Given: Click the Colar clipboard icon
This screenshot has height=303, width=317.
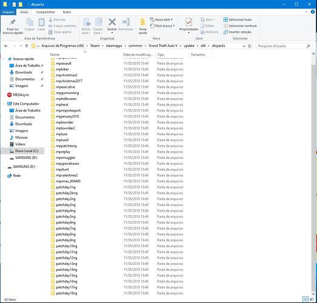Looking at the screenshot, I should (x=41, y=22).
